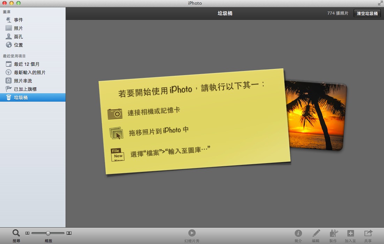The width and height of the screenshot is (384, 244).
Task: Click the large-thumbnail icon right of zoom slider
Action: [69, 233]
